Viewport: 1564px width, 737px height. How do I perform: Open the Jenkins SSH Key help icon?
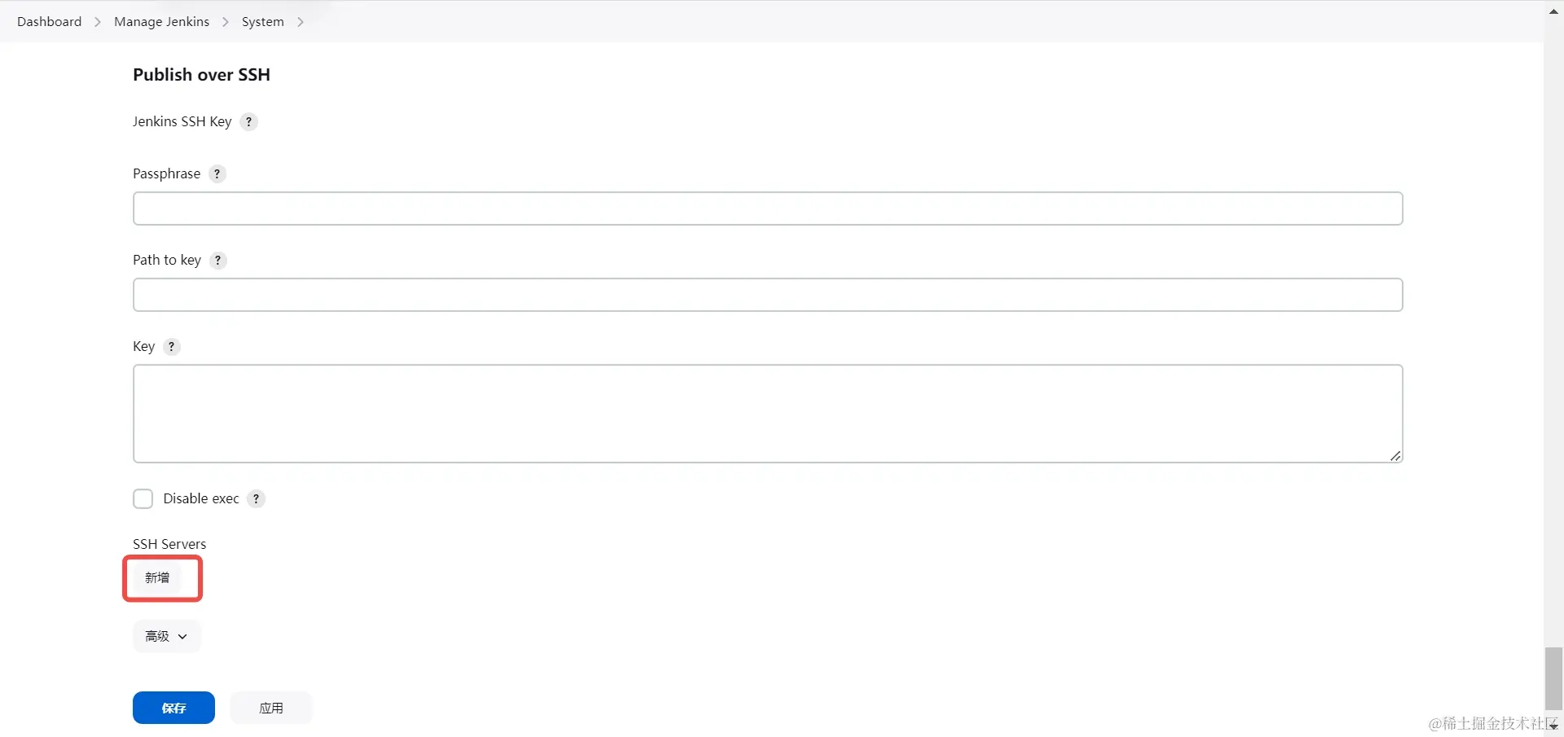tap(248, 121)
